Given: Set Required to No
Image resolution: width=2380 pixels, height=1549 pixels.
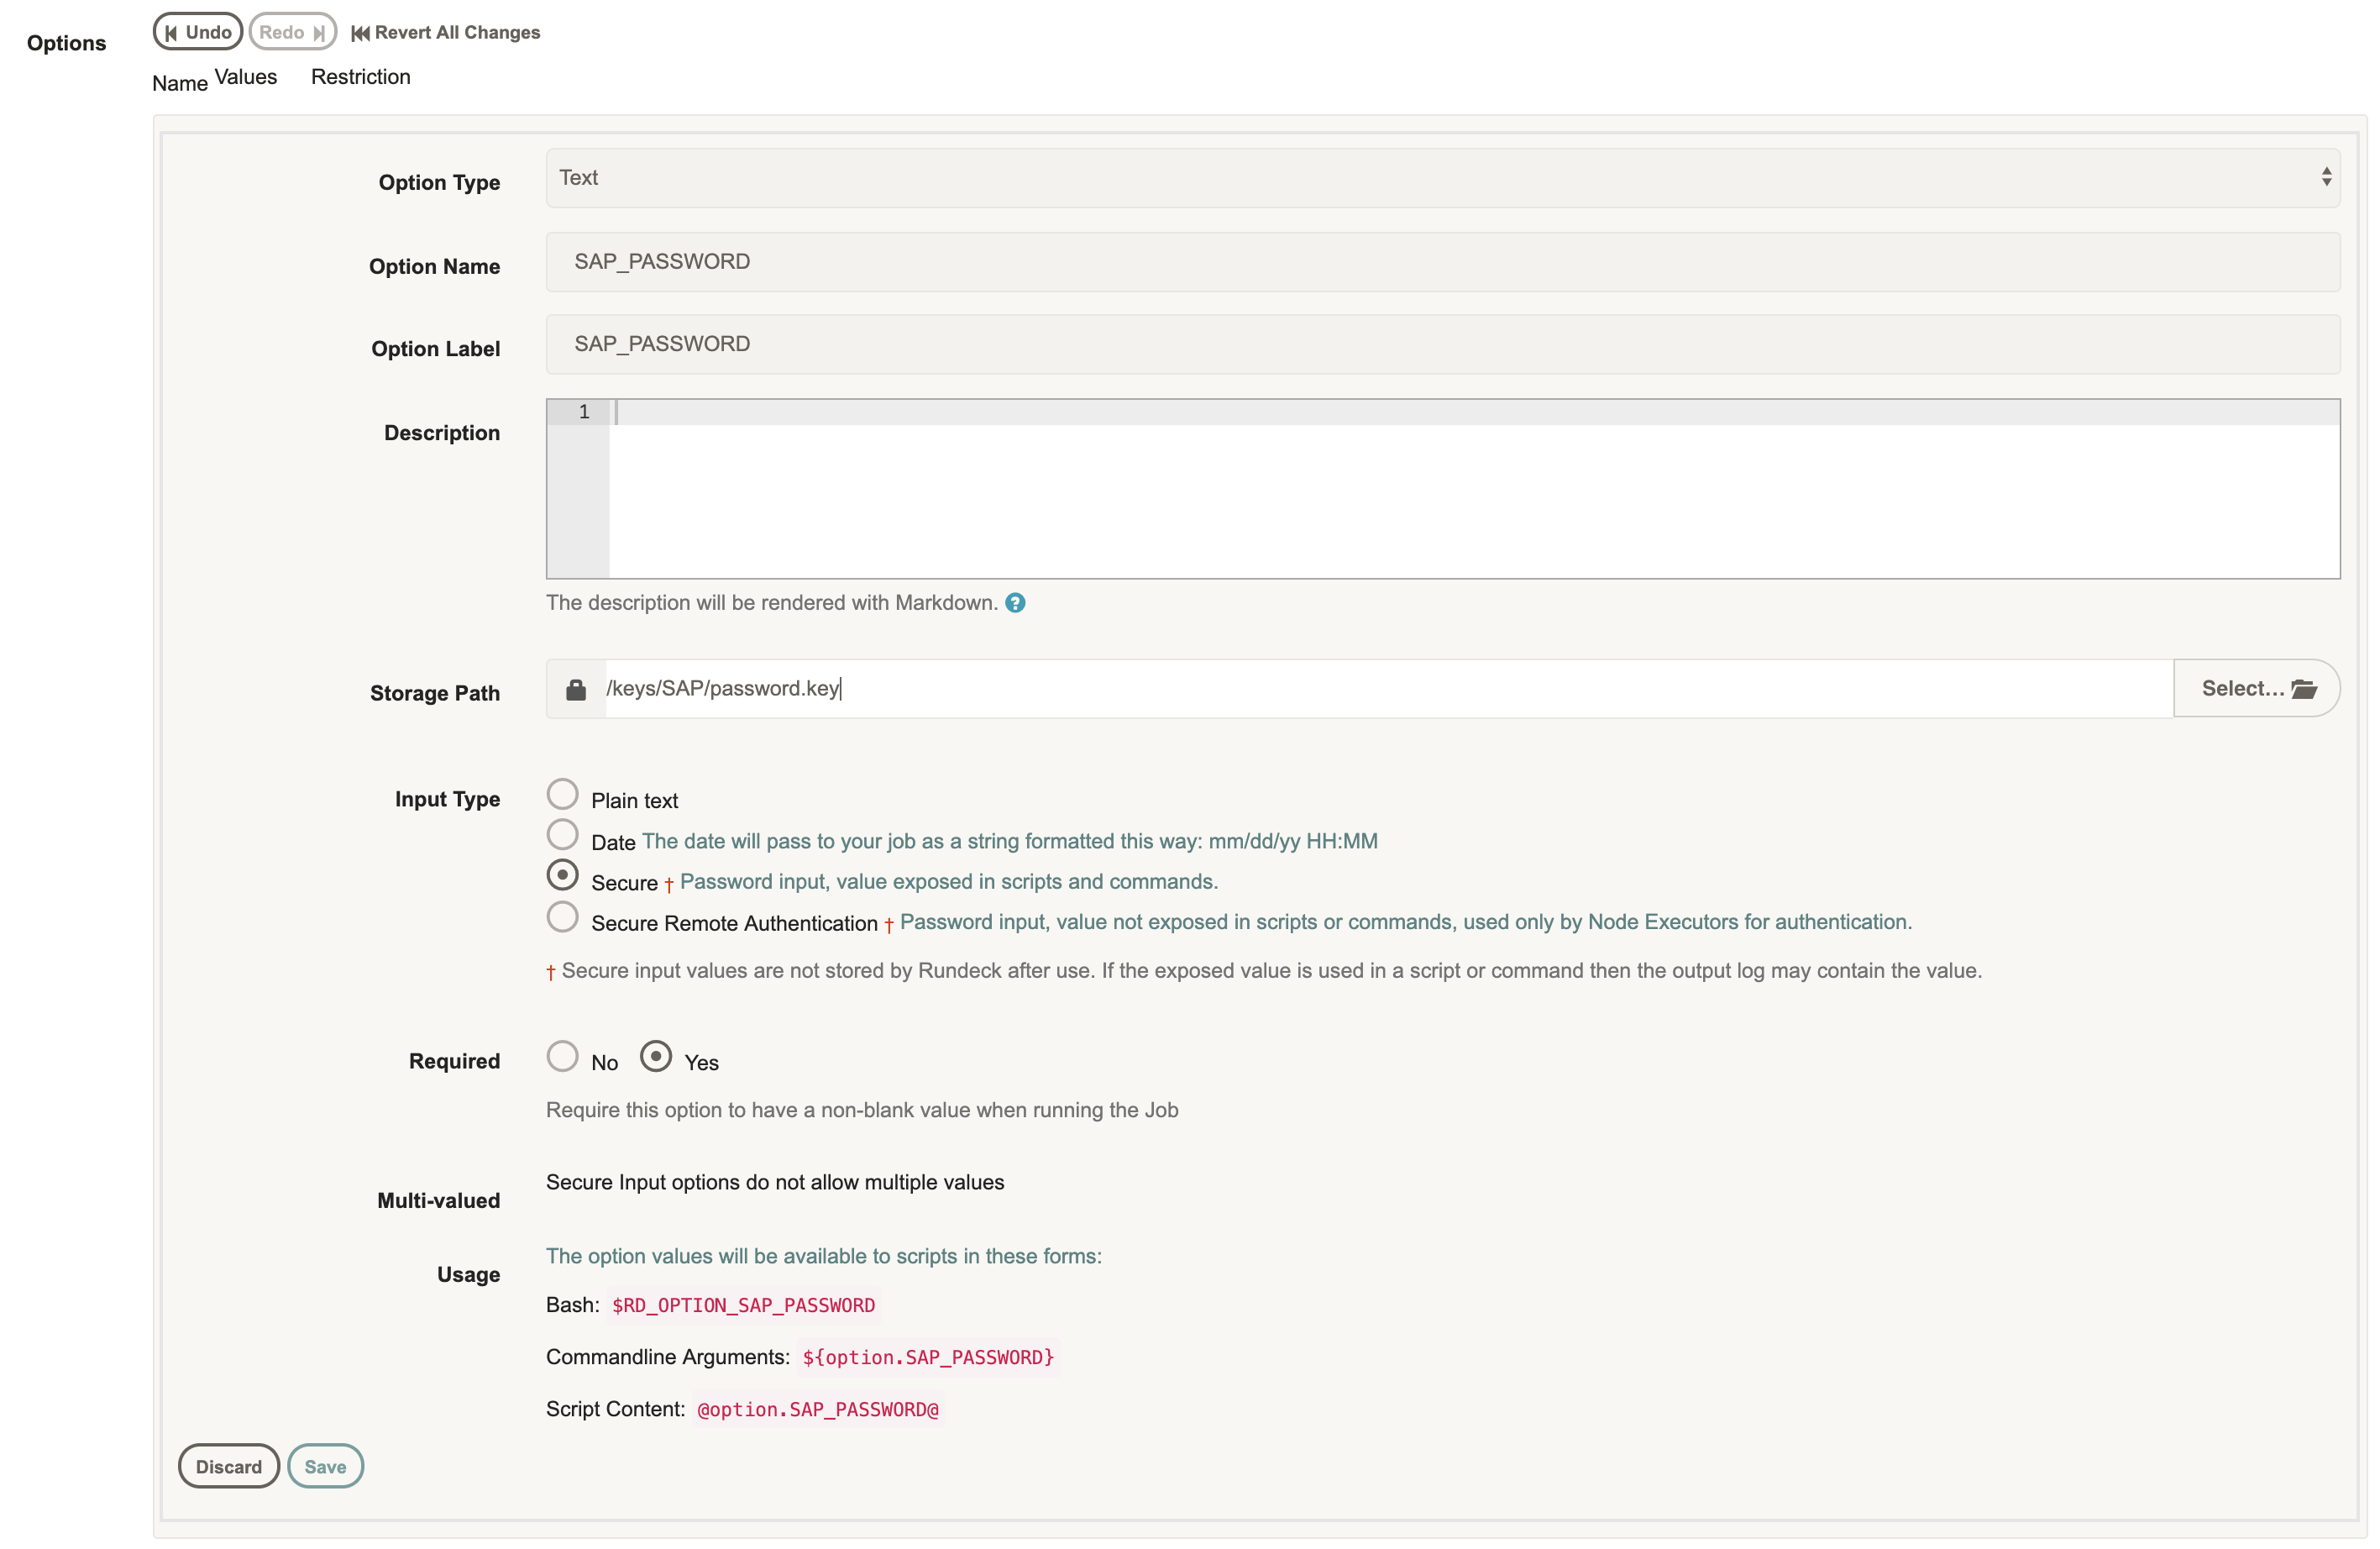Looking at the screenshot, I should coord(563,1056).
